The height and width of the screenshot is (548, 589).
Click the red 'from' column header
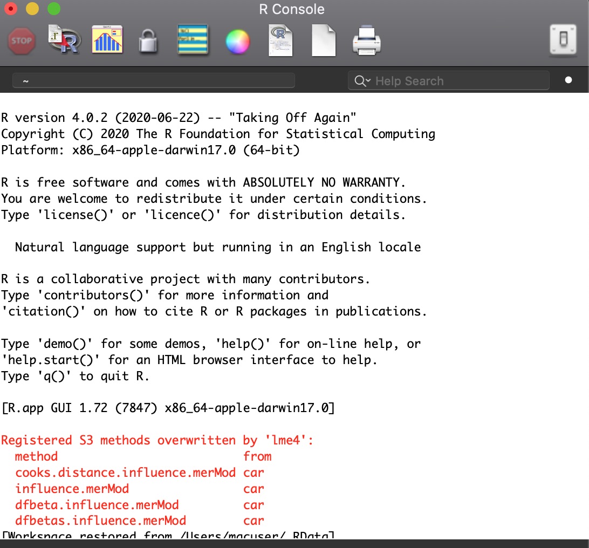tap(257, 456)
